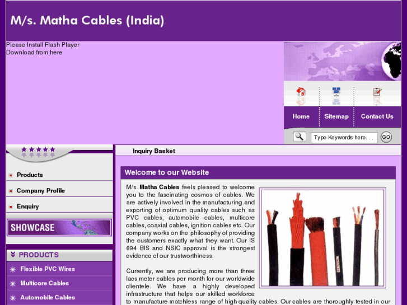Viewport: 407px width, 305px height.
Task: Click the five purple stars decoration badge
Action: coord(39,152)
